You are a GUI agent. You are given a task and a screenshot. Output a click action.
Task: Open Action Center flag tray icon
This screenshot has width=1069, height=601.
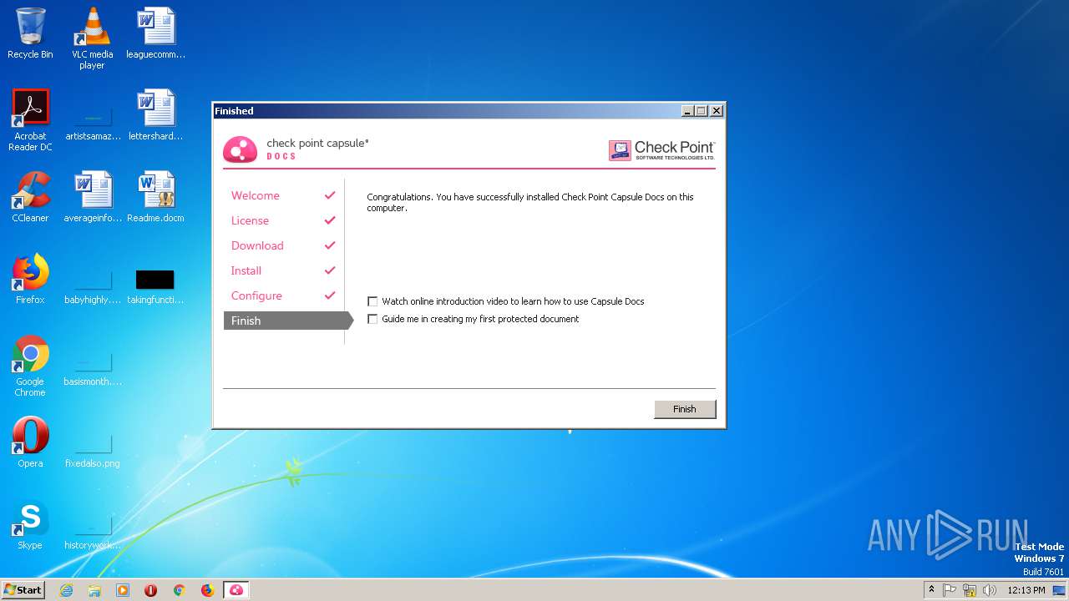click(x=950, y=590)
